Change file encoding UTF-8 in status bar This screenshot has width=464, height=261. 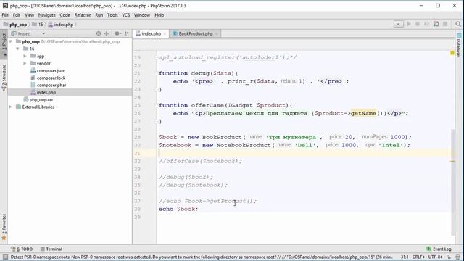[x=435, y=257]
